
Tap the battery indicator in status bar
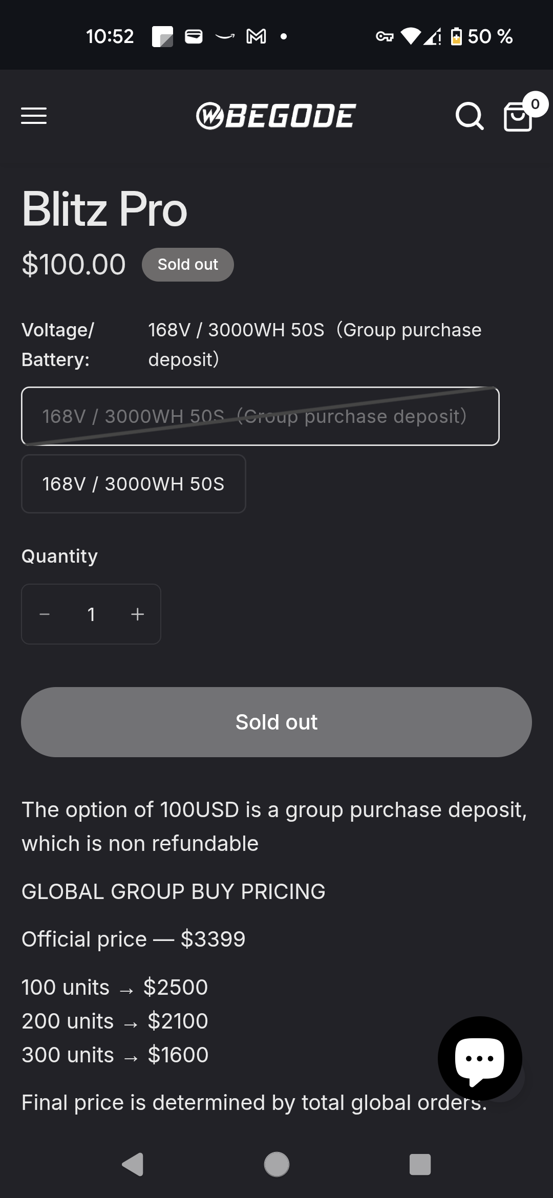(456, 36)
